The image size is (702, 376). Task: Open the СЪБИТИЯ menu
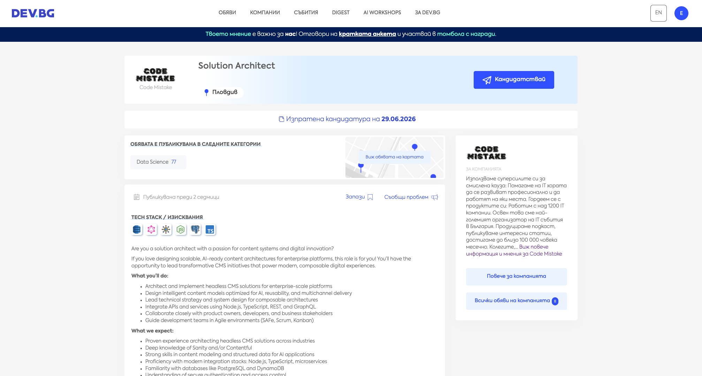click(x=306, y=13)
